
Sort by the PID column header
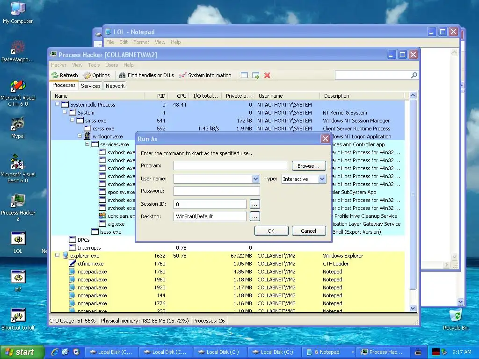pyautogui.click(x=156, y=96)
